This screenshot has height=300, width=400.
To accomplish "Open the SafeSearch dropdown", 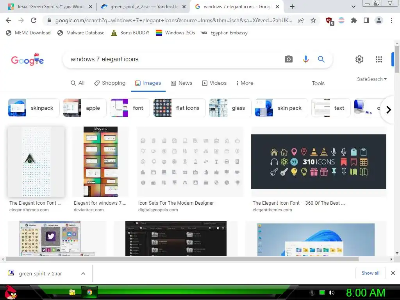I will (372, 79).
